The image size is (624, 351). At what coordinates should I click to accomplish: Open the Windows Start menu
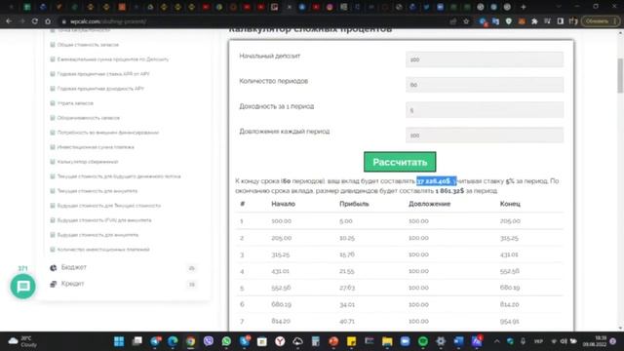point(119,341)
